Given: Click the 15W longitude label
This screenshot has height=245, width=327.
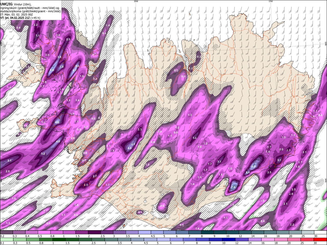Looking at the screenshot, I should tap(271, 1).
